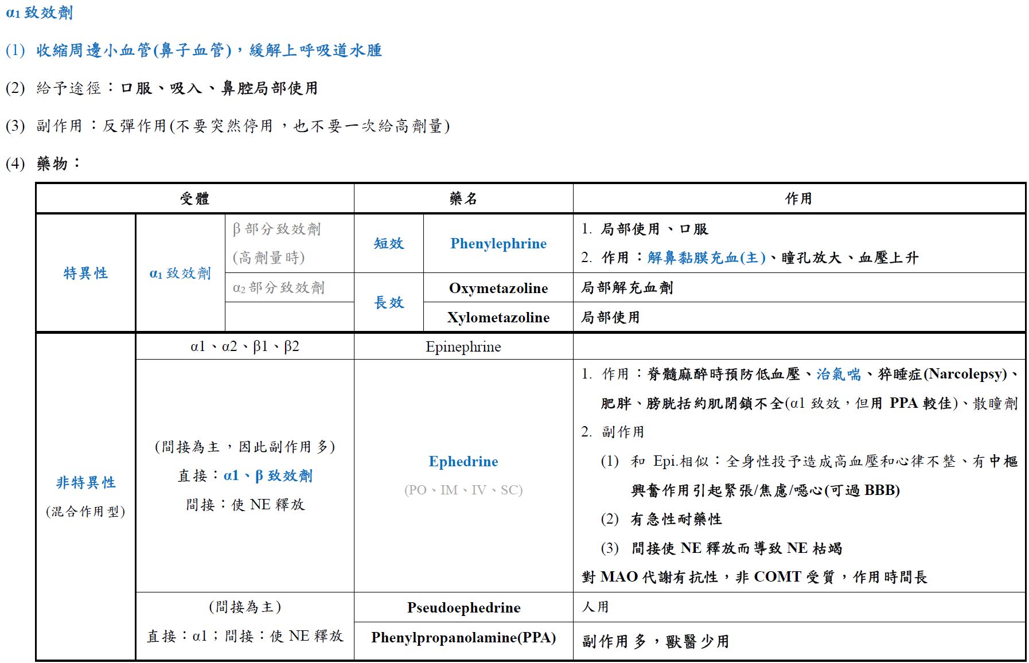Click the 'α1 致效劑' cell in the table
This screenshot has width=1029, height=663.
(180, 274)
